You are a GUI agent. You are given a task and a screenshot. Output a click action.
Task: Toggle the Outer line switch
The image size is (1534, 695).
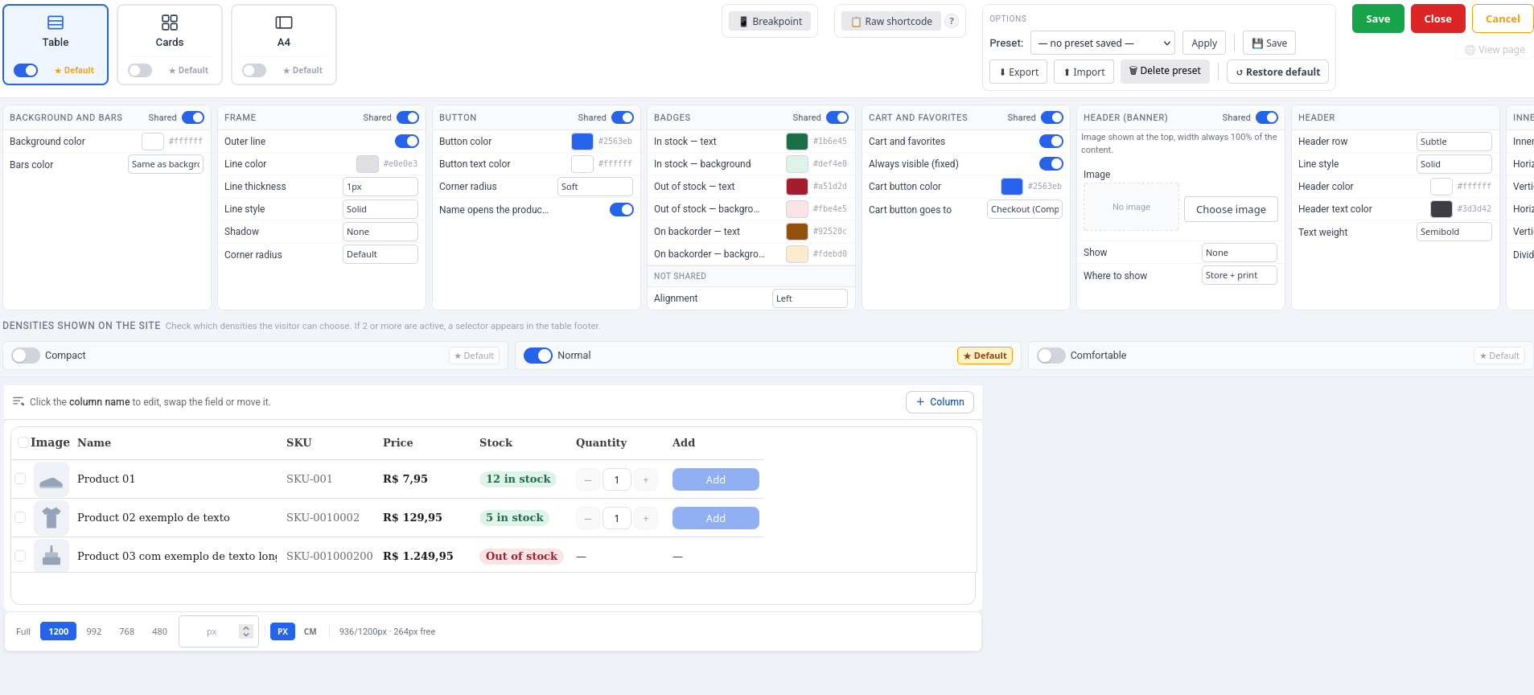point(407,141)
